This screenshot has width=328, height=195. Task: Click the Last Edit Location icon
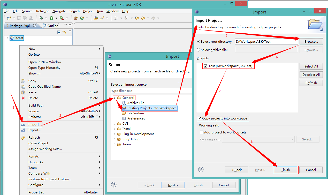(x=137, y=18)
